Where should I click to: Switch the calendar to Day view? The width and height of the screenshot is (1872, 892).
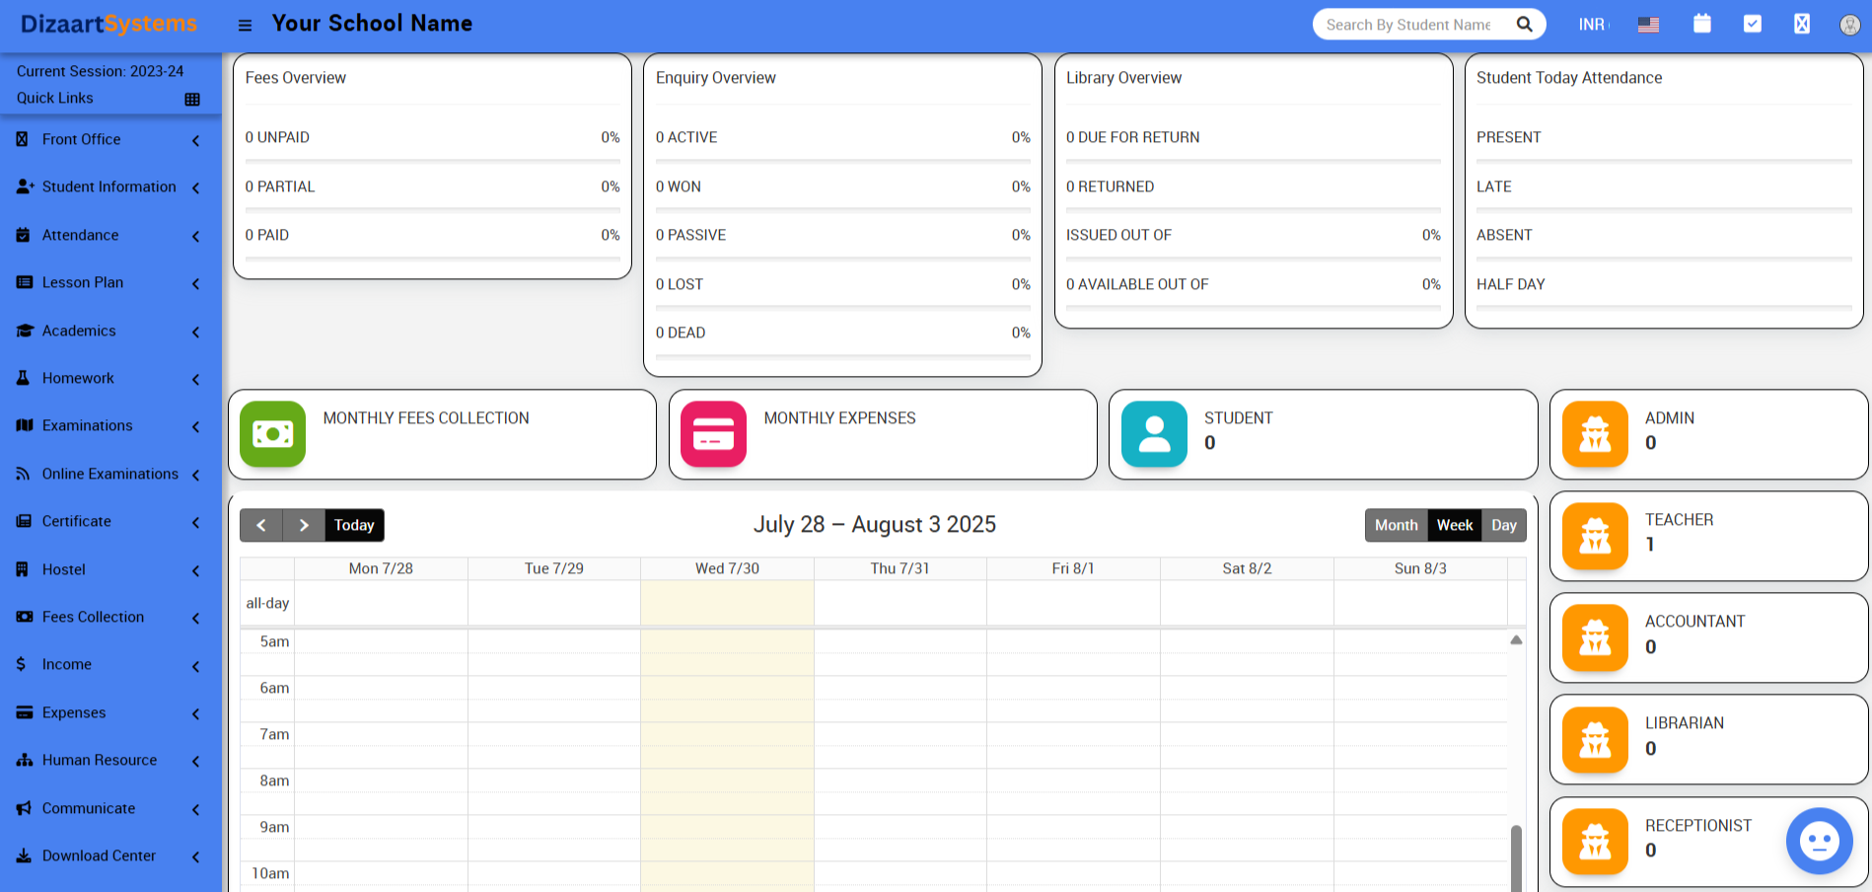[x=1503, y=525]
